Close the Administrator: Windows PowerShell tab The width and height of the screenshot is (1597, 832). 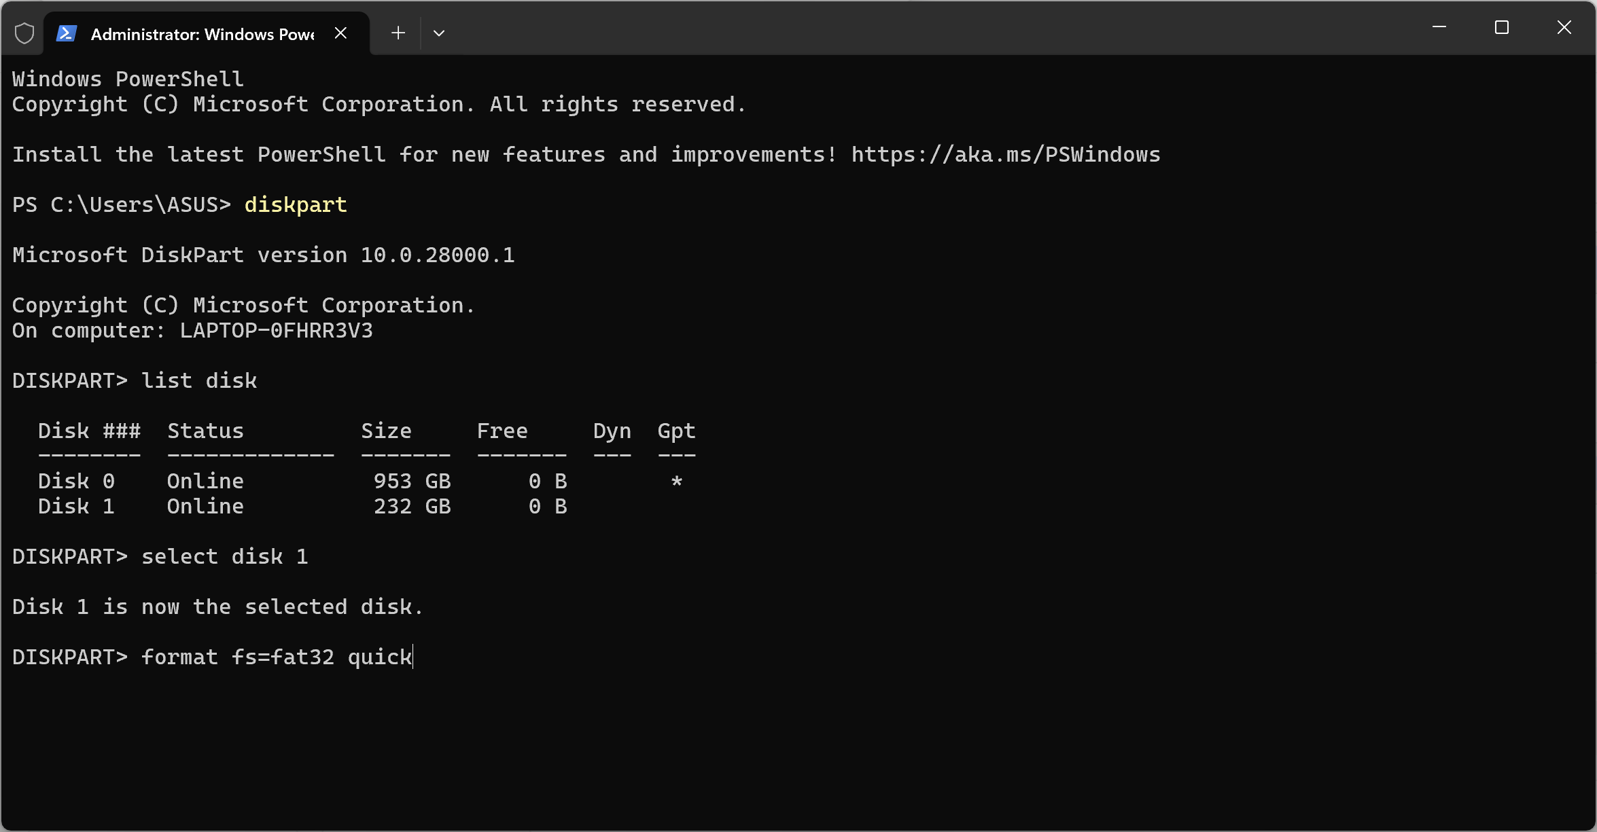tap(341, 33)
